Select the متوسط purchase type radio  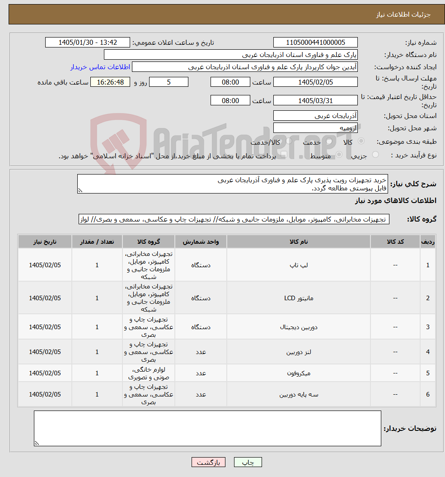[339, 155]
